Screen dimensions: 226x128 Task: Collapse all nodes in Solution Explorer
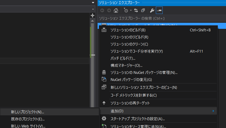point(143,10)
